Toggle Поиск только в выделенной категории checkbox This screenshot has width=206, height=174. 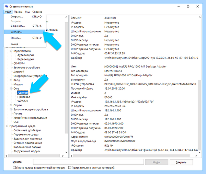[x=14, y=168]
